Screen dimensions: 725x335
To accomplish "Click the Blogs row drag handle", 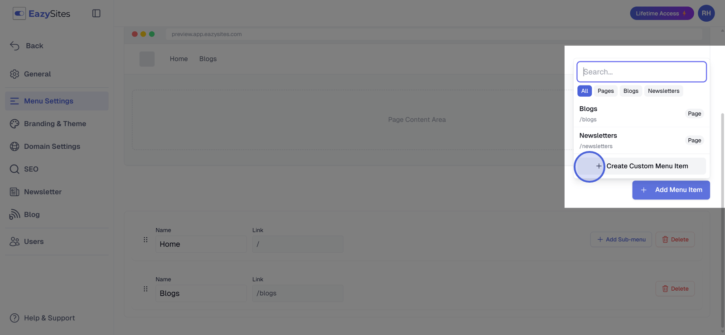I will (x=145, y=289).
